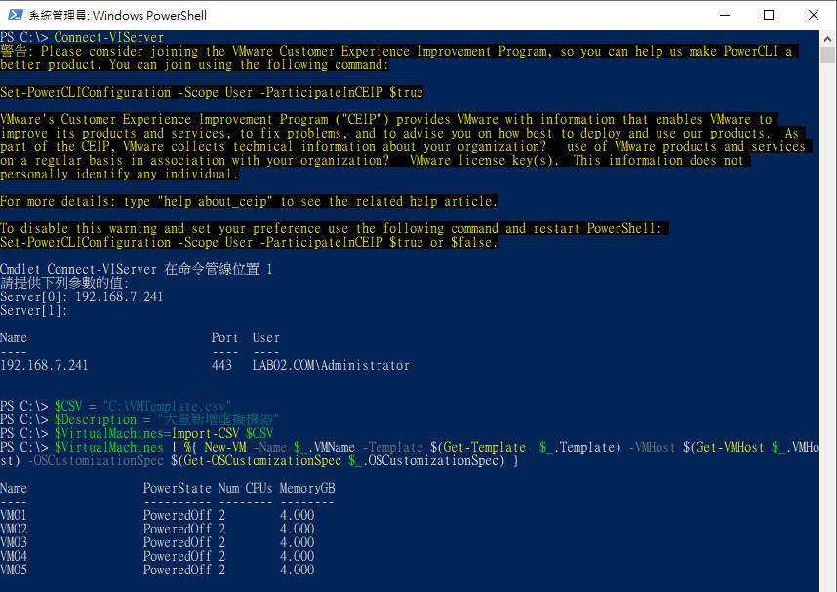Click port value 443 in the table
The height and width of the screenshot is (592, 837).
221,366
